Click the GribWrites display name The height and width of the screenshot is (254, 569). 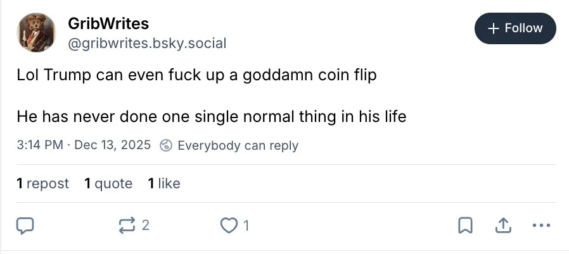tap(108, 24)
